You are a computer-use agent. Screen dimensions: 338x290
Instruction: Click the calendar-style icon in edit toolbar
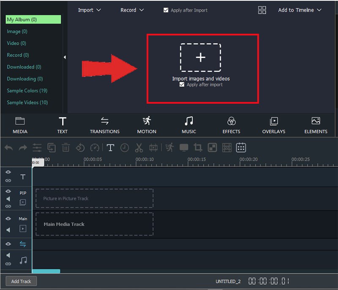click(241, 148)
